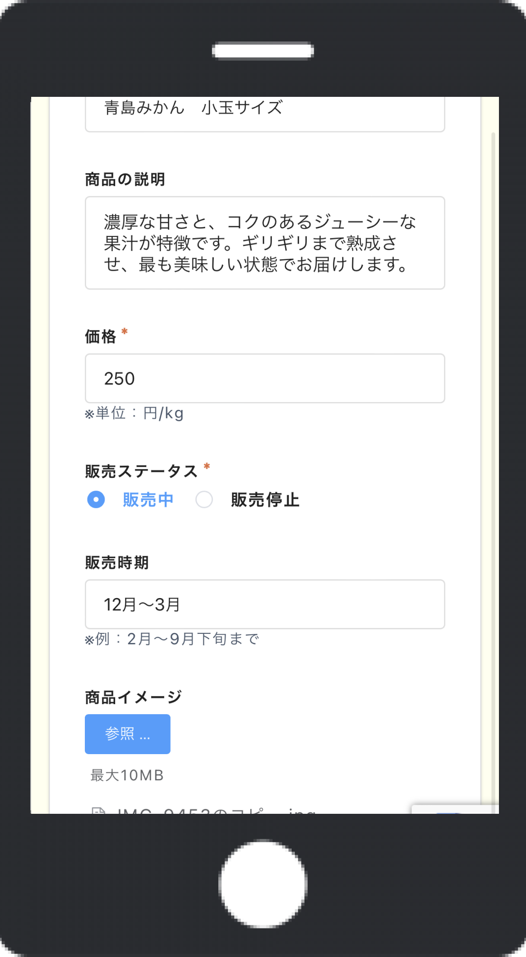Screen dimensions: 526x957
Task: Click the 販売時期 field showing 12月〜3月
Action: click(x=265, y=604)
